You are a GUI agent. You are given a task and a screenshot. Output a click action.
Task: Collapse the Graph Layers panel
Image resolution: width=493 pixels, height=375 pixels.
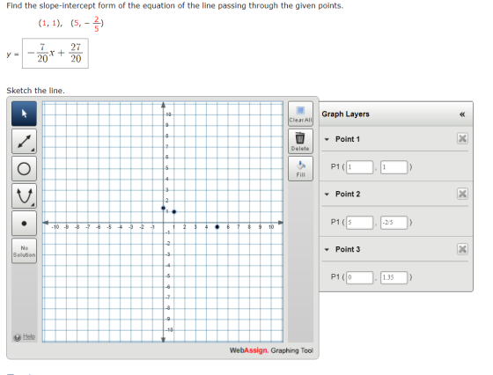click(462, 114)
